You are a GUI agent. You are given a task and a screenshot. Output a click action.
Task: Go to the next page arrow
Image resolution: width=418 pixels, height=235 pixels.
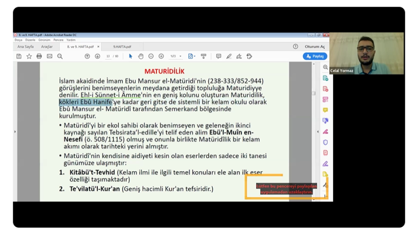coord(97,56)
